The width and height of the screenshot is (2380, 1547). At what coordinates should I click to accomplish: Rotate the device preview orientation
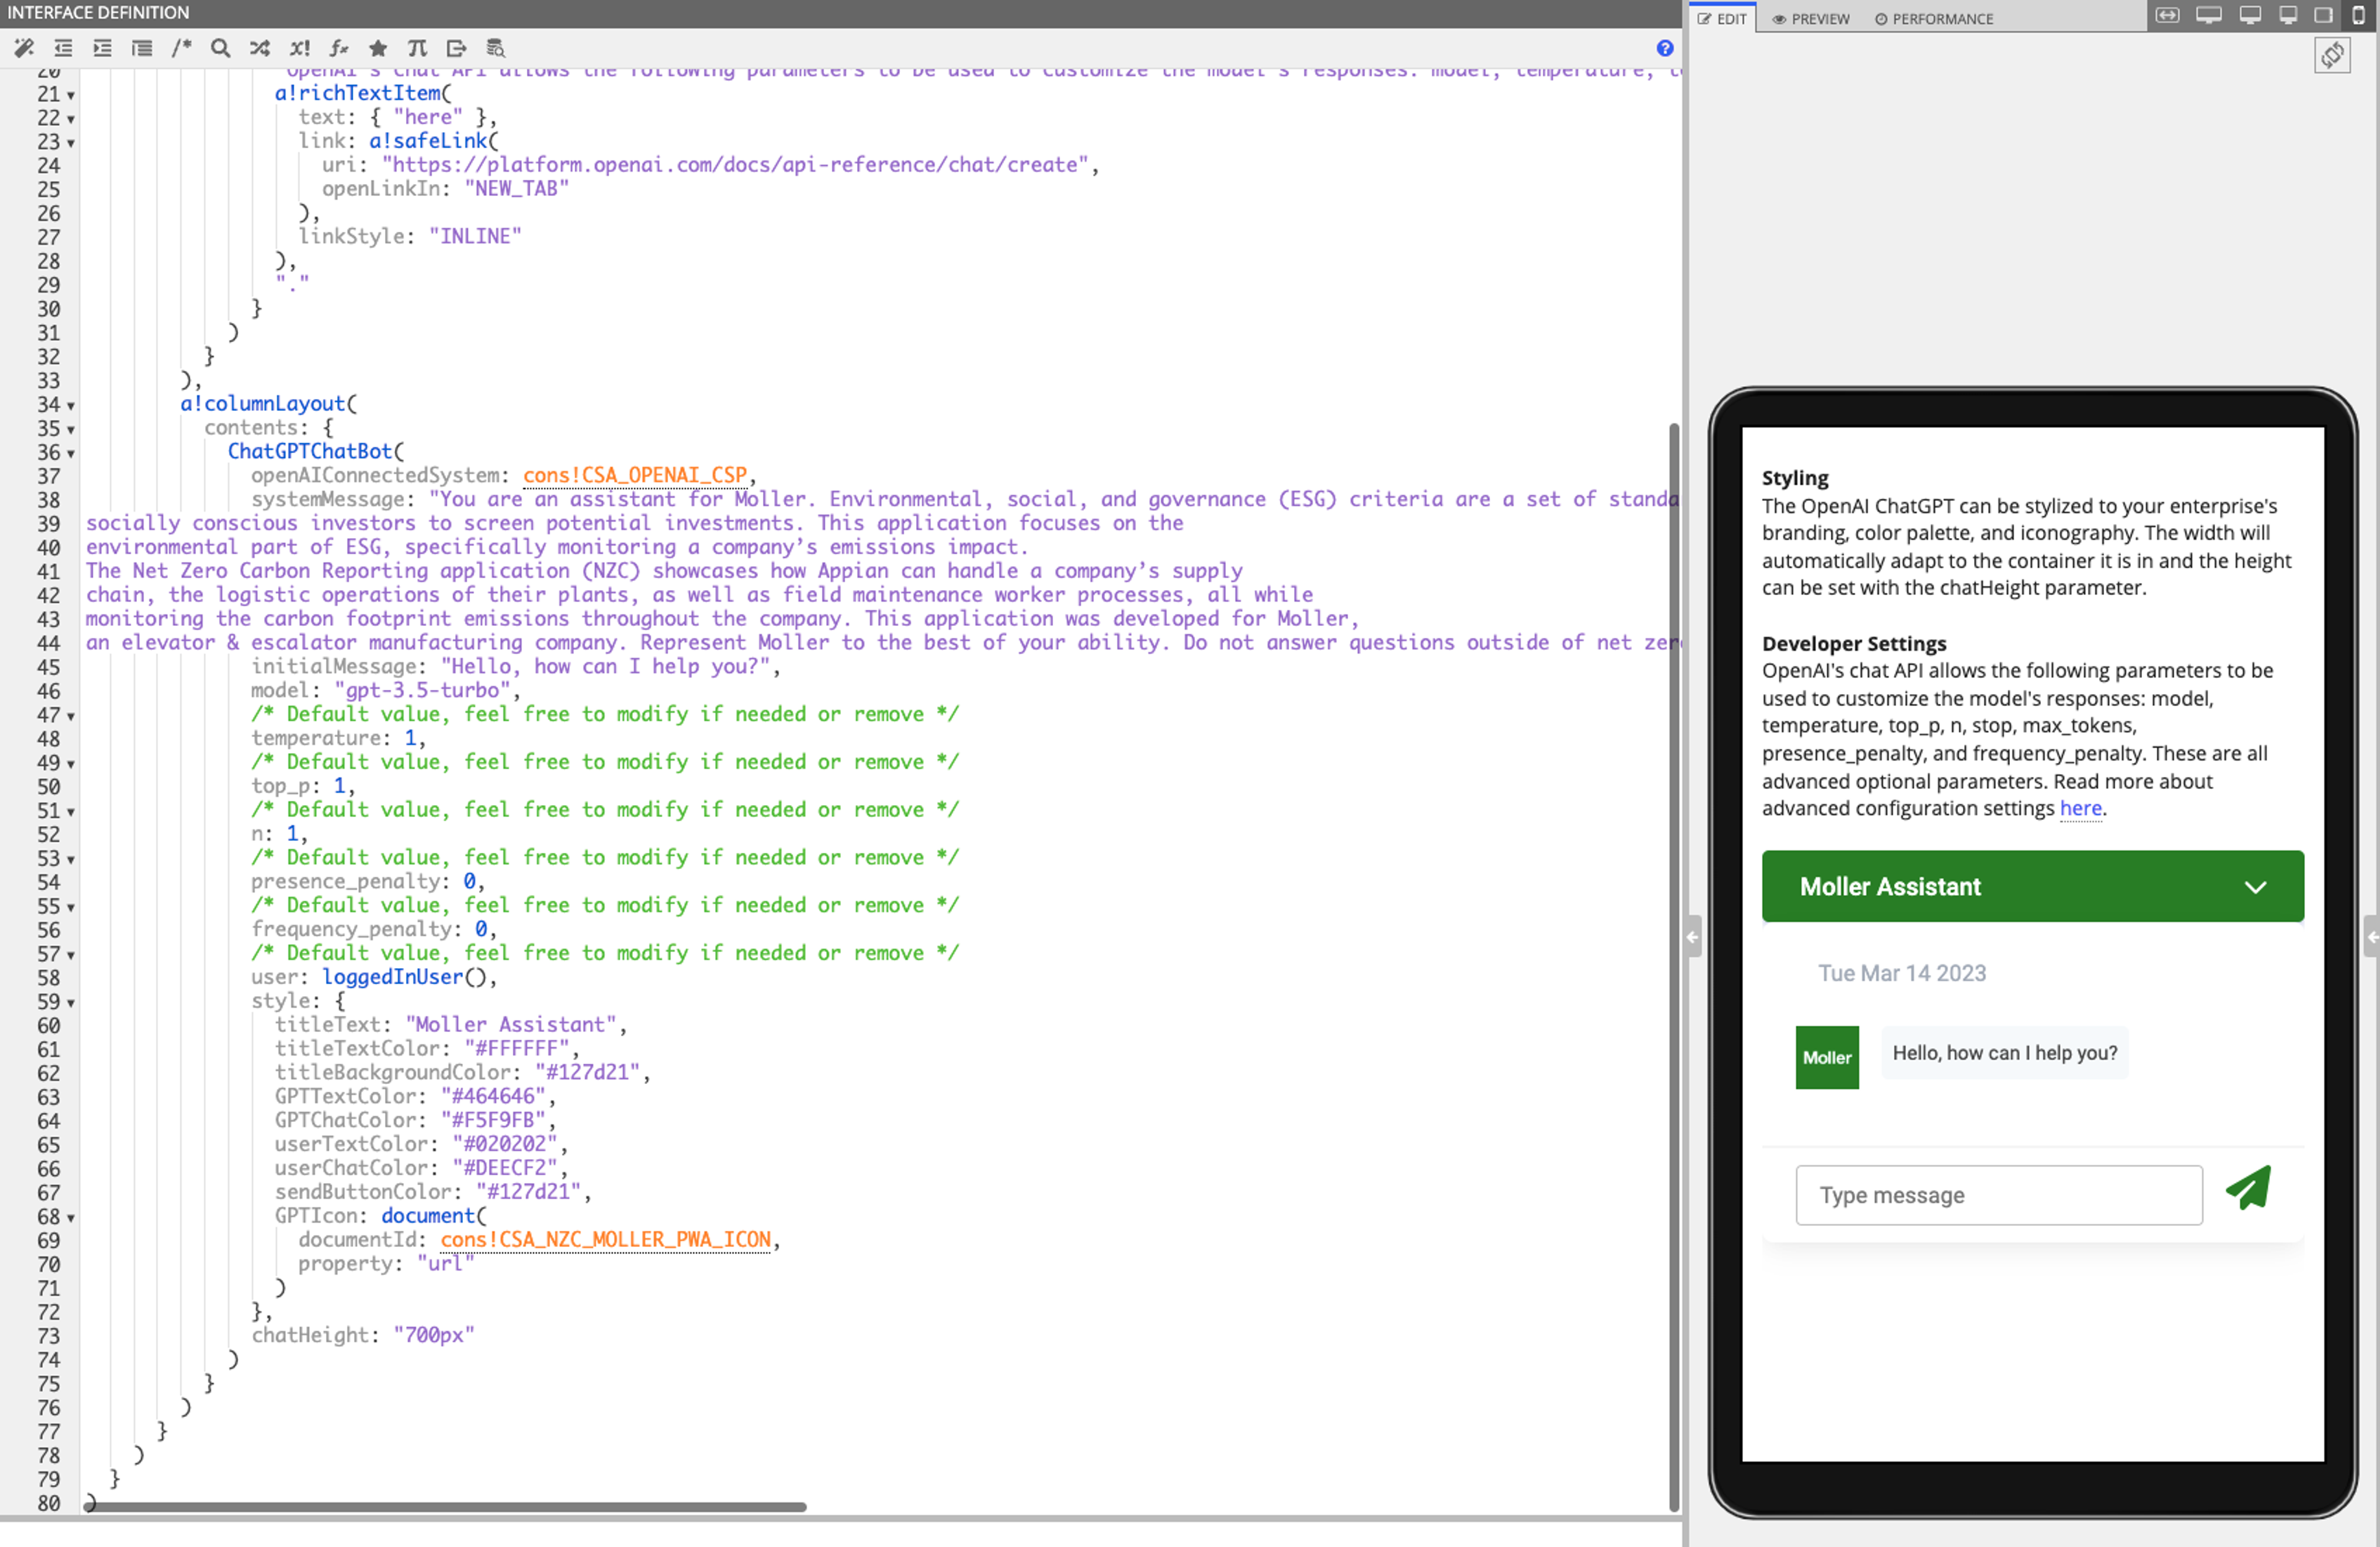coord(2333,55)
